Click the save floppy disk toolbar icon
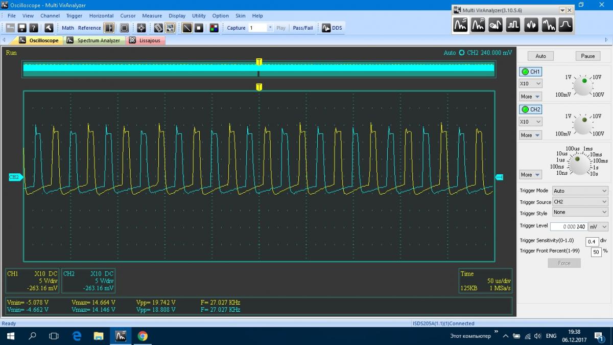 pos(22,28)
